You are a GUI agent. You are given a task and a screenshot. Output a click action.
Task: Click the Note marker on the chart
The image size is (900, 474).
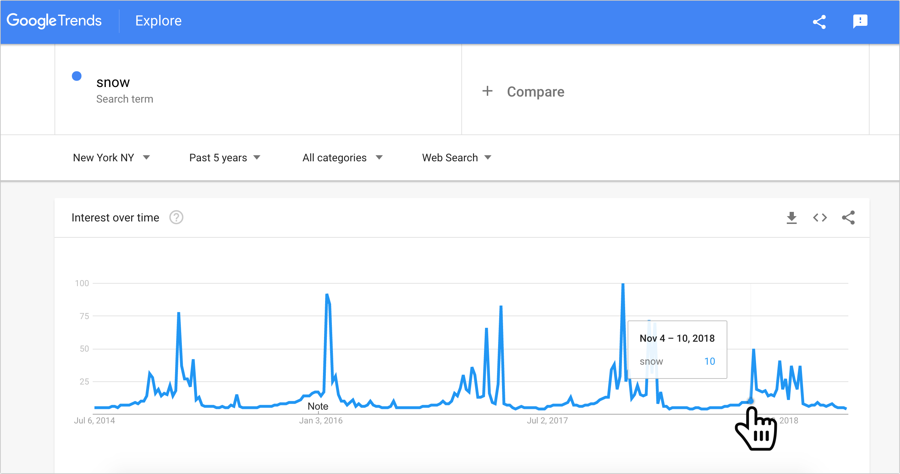click(x=318, y=406)
